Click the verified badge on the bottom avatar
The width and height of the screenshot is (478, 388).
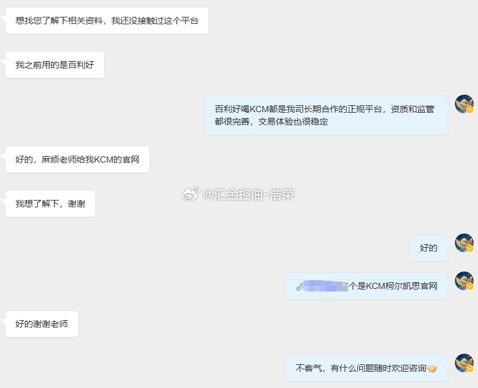470,369
